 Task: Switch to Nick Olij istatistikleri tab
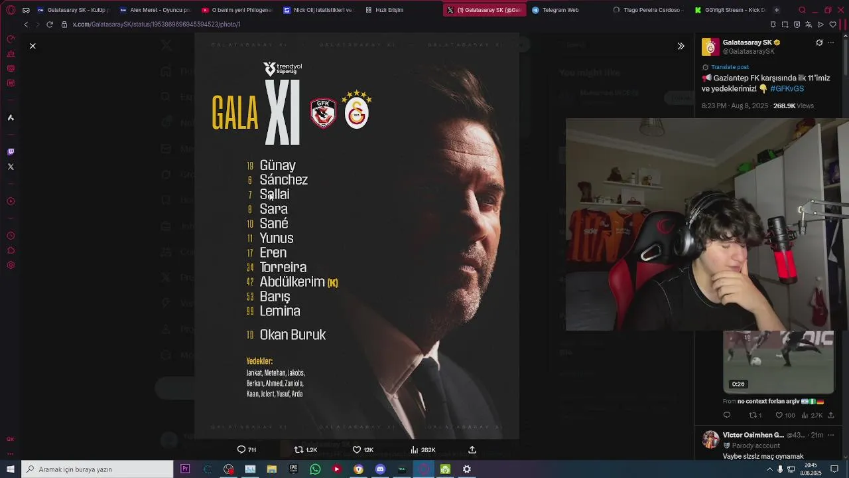tap(320, 10)
